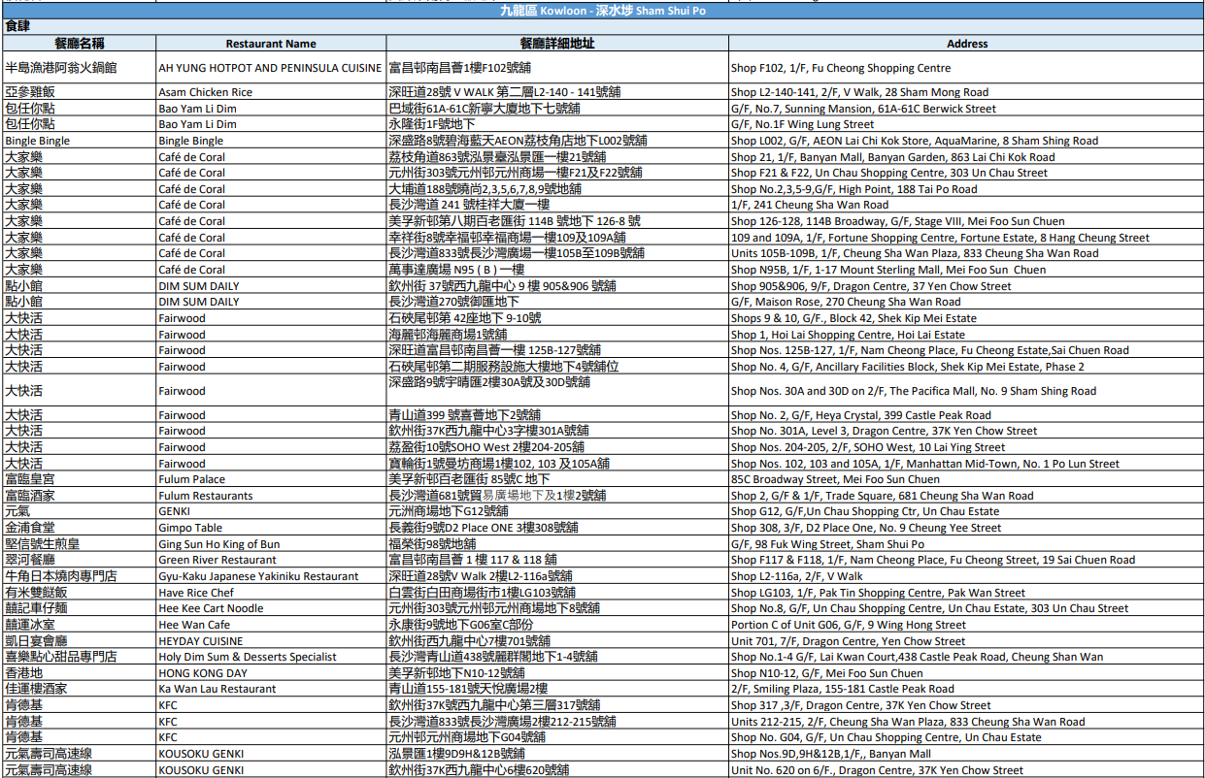Select KFC address Units 212-215, Cheung Sha Wan Plaza
The image size is (1205, 778).
[967, 722]
